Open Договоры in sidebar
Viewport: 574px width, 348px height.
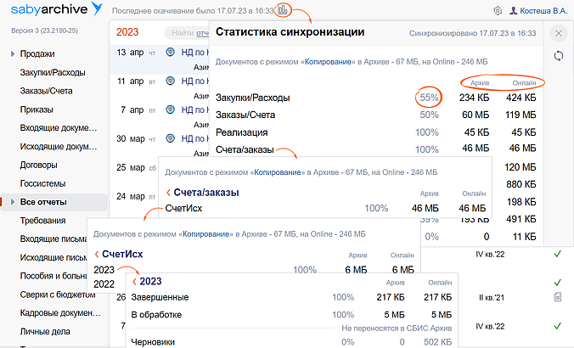(39, 165)
